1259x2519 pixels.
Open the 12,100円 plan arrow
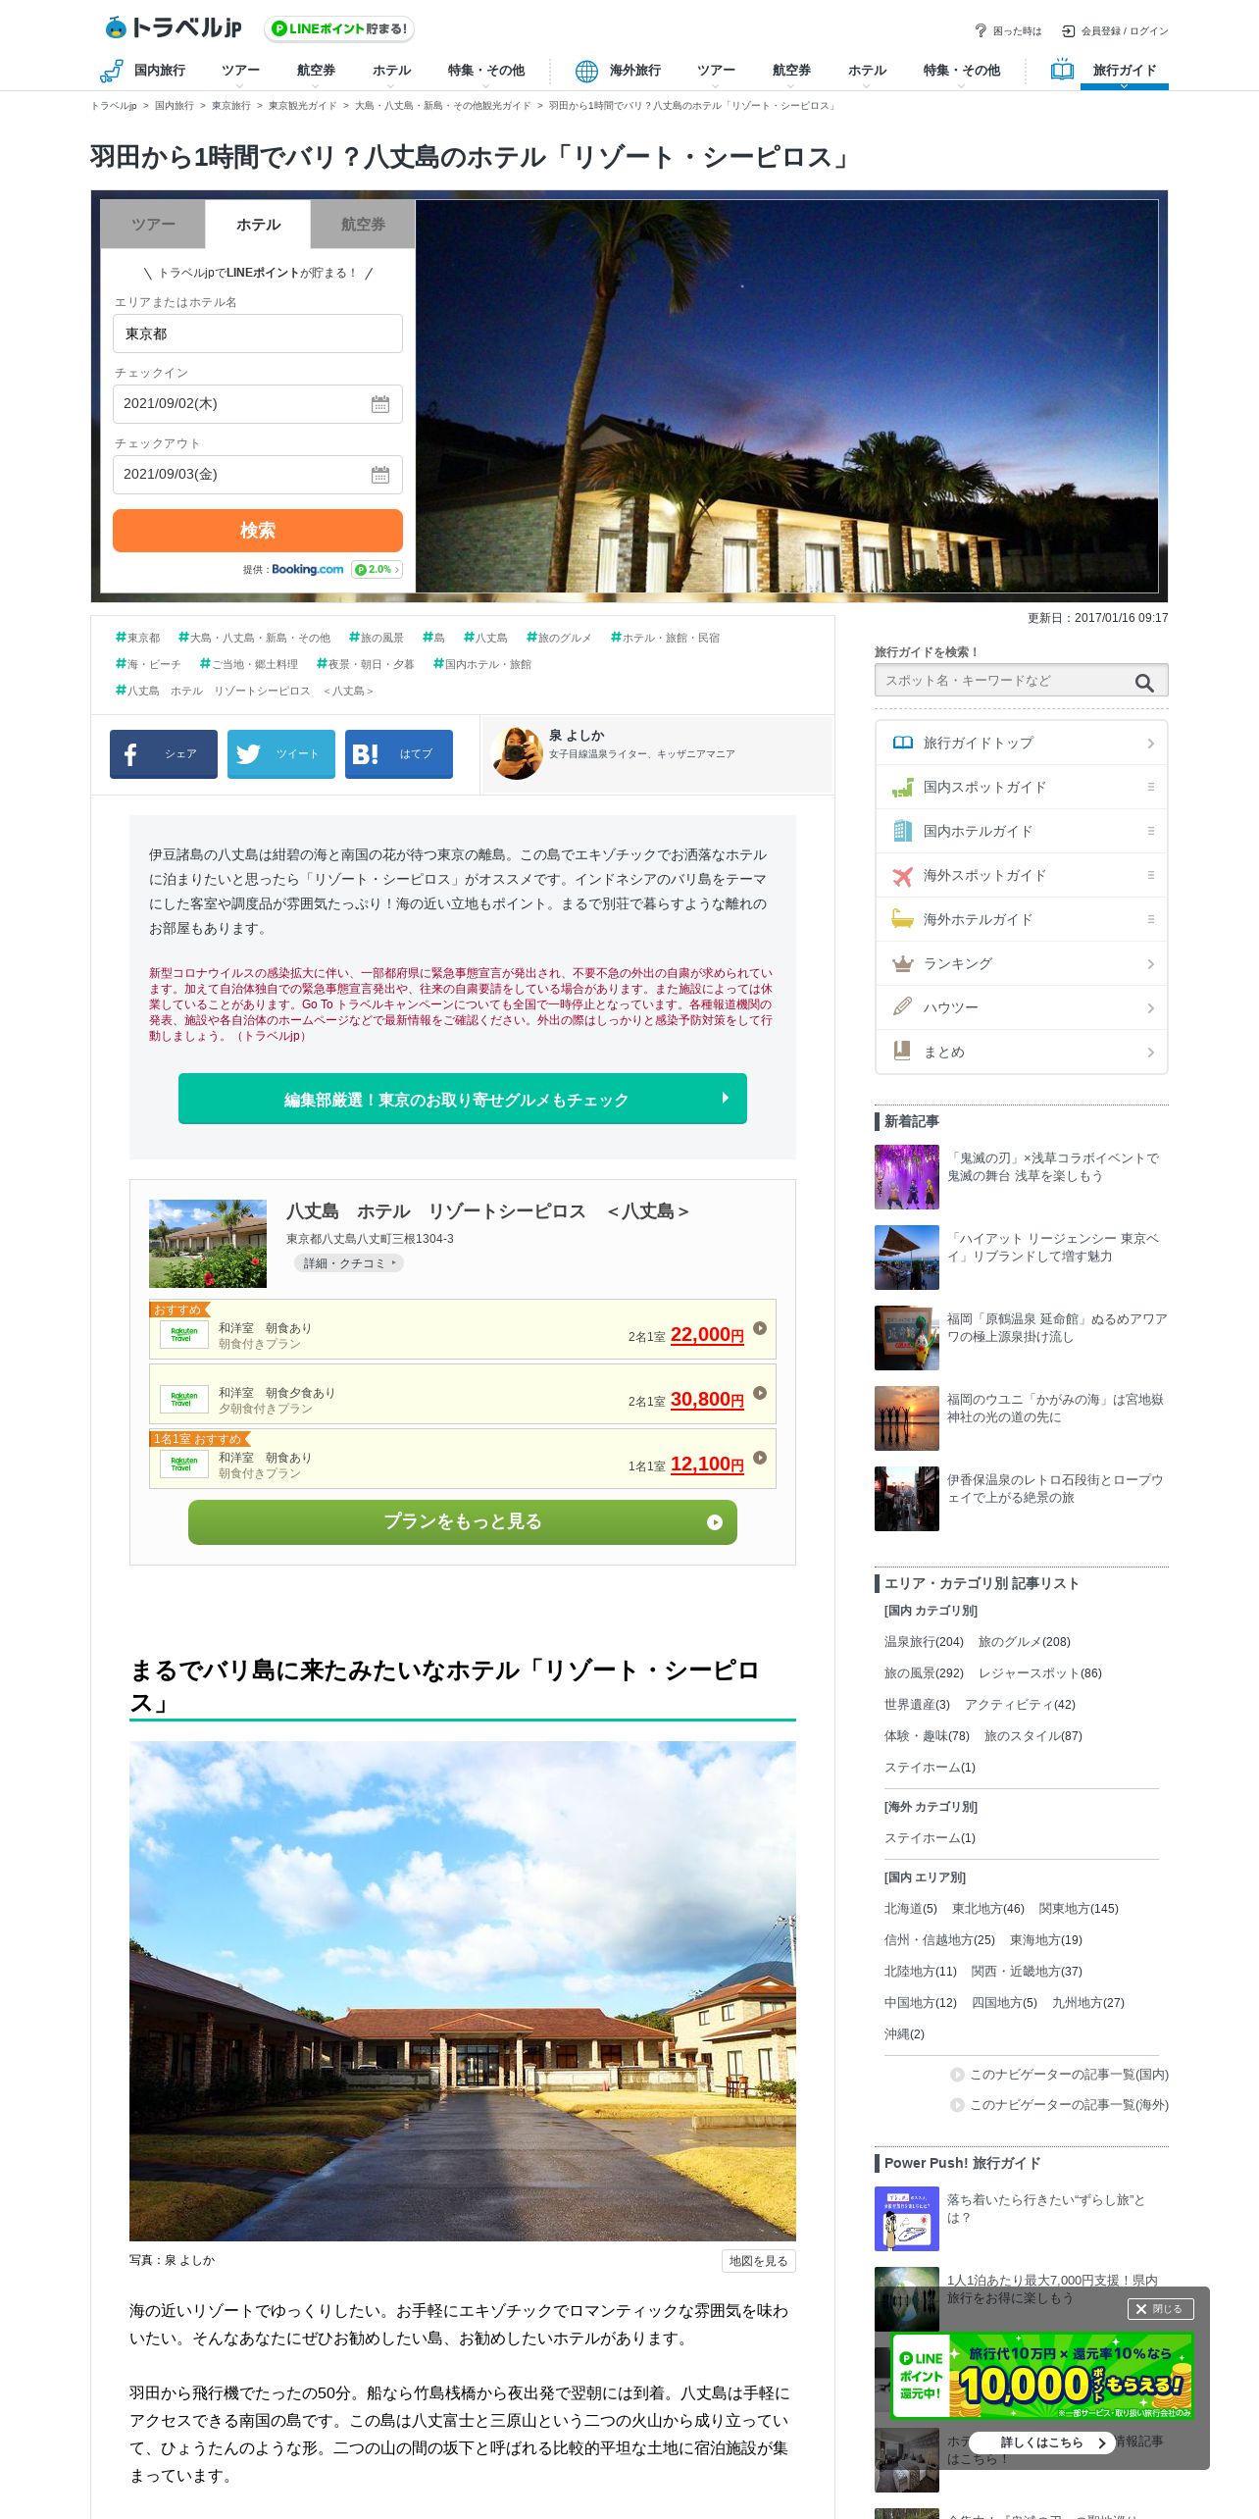click(760, 1458)
